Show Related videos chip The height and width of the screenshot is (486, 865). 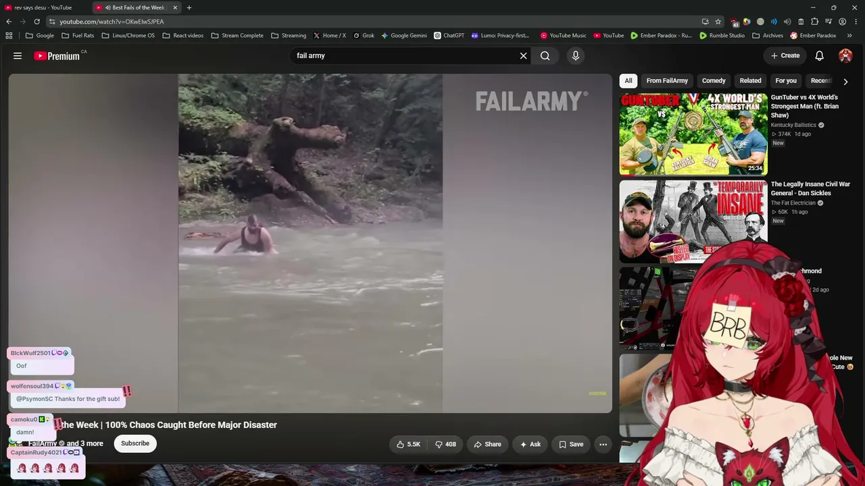750,81
